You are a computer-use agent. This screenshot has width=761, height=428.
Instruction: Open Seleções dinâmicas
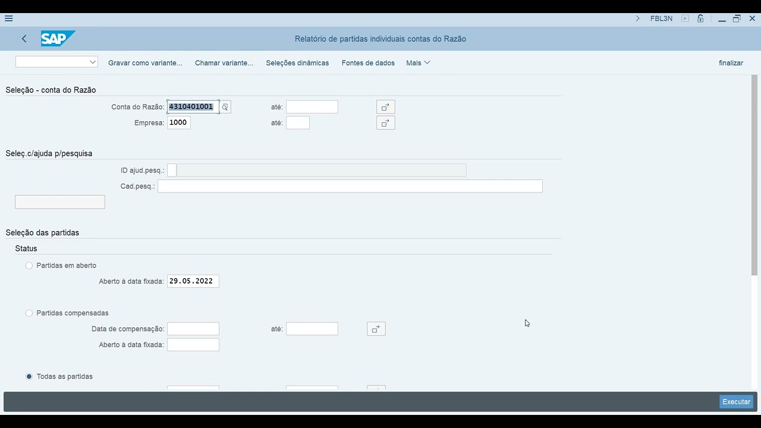297,62
